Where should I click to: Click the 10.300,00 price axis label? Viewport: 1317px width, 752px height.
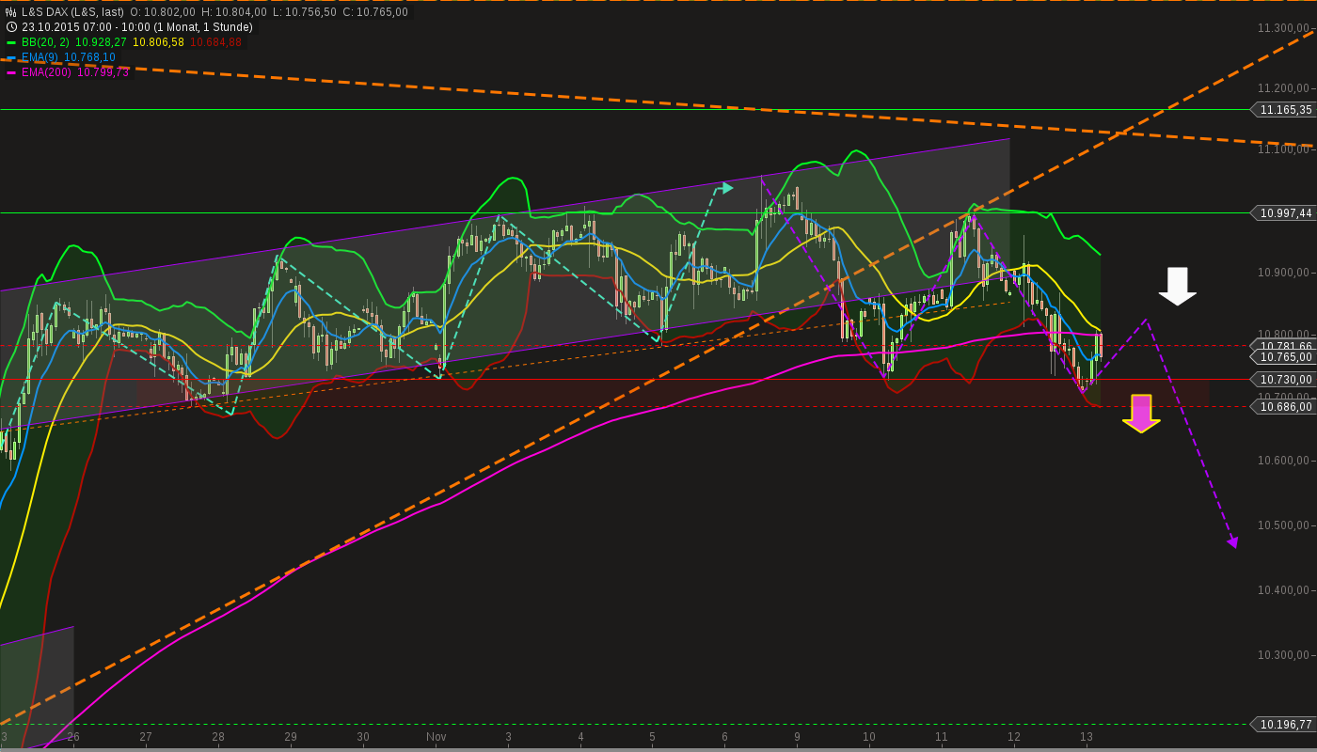pyautogui.click(x=1284, y=655)
